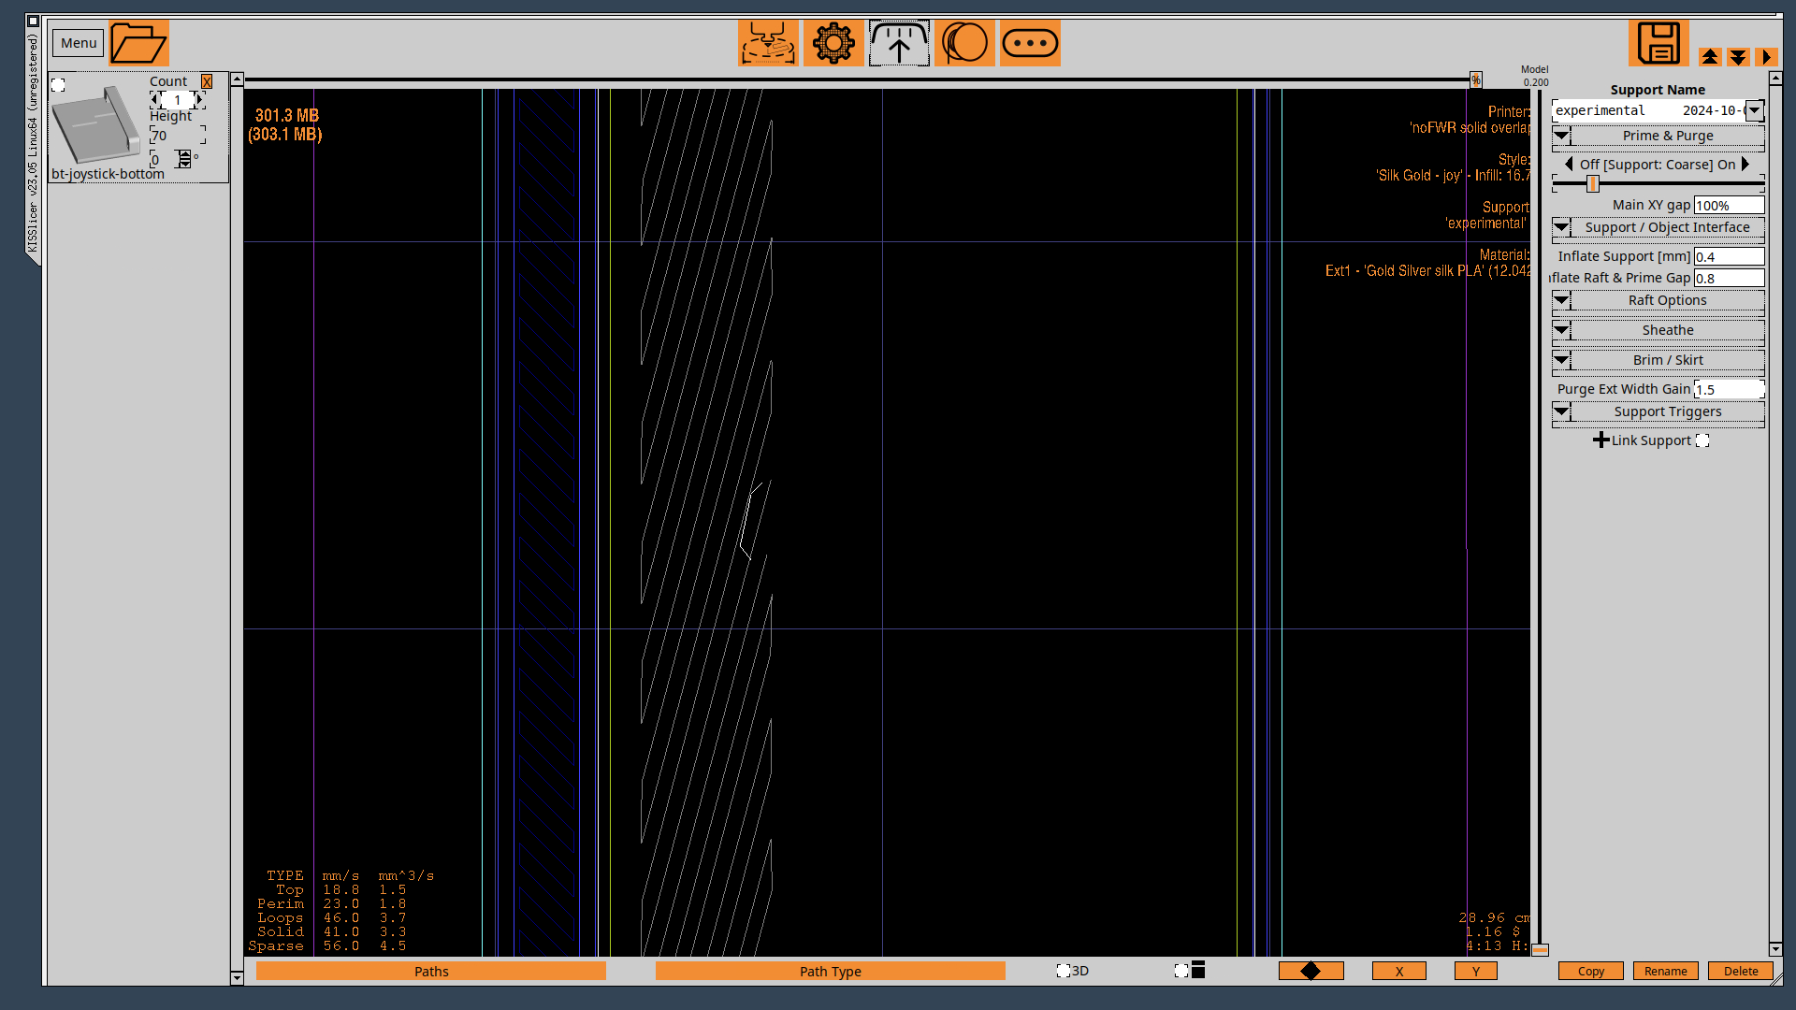The image size is (1796, 1010).
Task: Open the Style settings gear icon
Action: point(833,43)
